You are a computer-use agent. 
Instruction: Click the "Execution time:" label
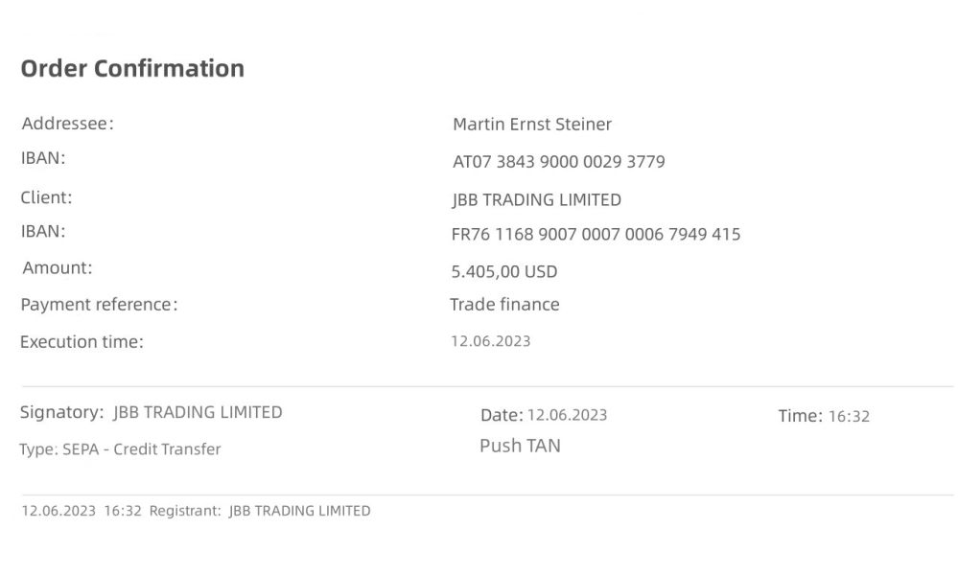82,342
